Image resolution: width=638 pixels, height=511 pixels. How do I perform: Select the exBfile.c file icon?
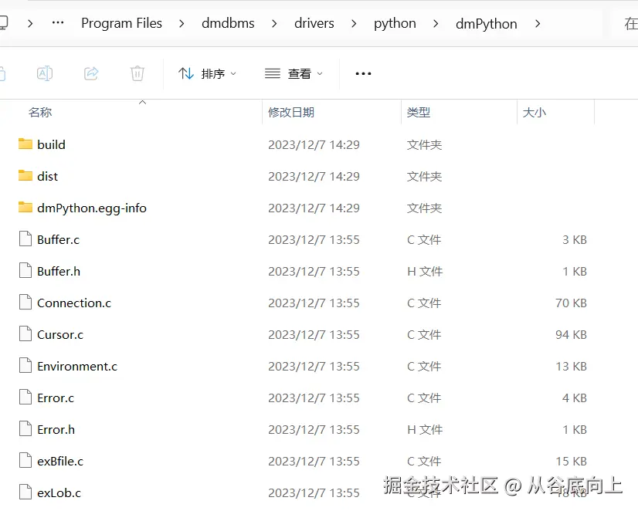pyautogui.click(x=25, y=461)
